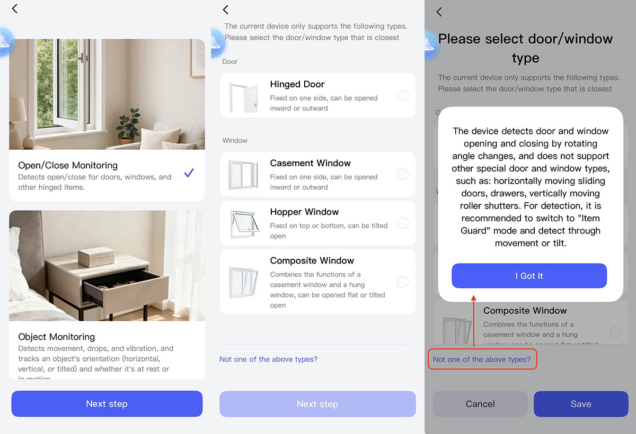Select the Hopper Window radio button
The width and height of the screenshot is (636, 434).
(x=403, y=223)
